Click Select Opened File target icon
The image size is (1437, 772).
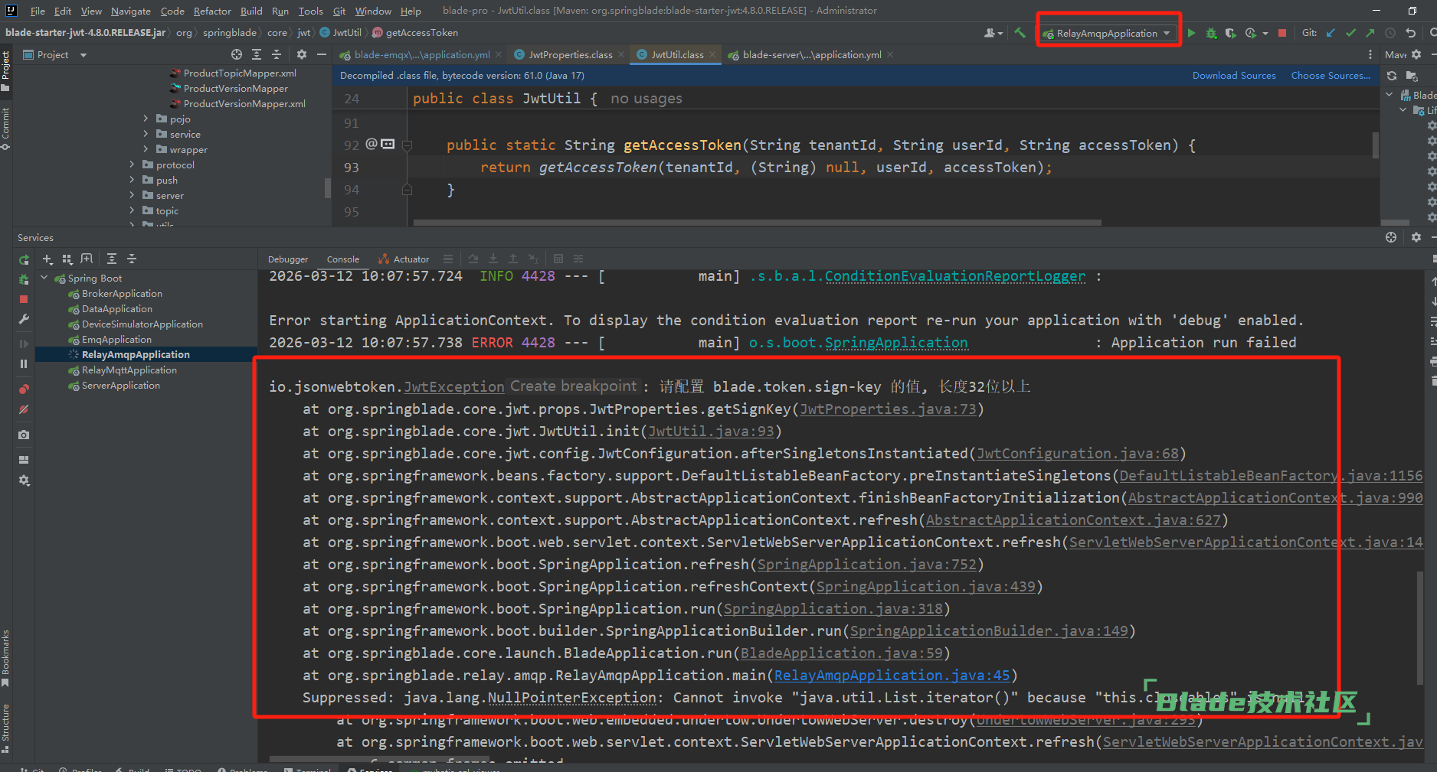pyautogui.click(x=237, y=54)
